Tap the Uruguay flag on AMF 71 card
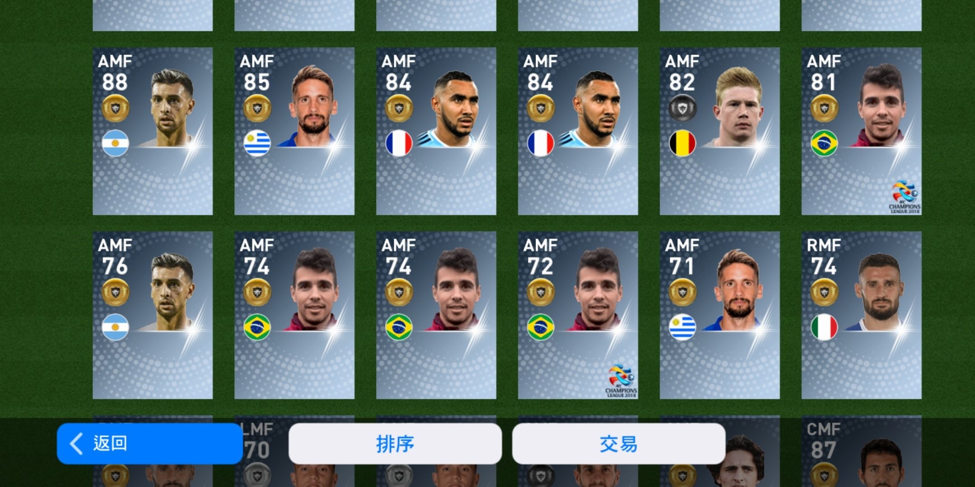975x487 pixels. 682,327
